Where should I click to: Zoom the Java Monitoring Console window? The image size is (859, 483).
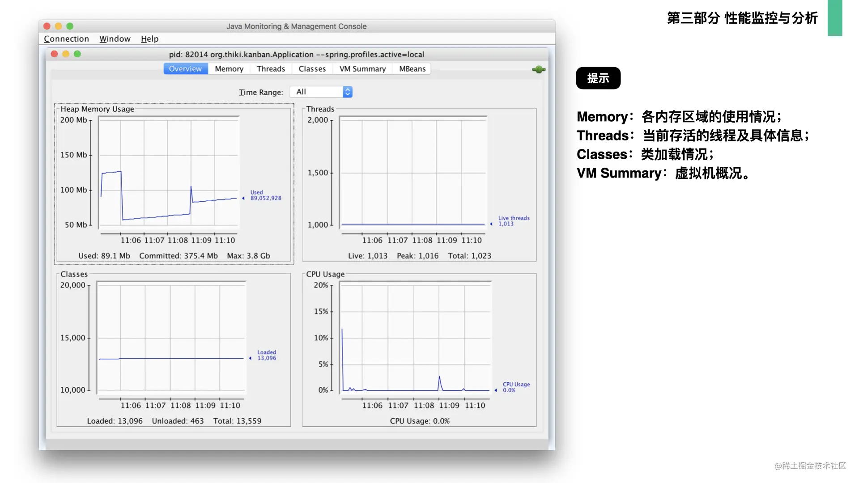(x=70, y=26)
